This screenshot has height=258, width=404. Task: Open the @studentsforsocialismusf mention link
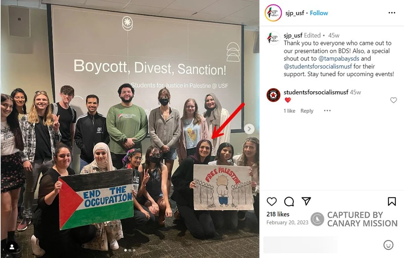tap(318, 67)
